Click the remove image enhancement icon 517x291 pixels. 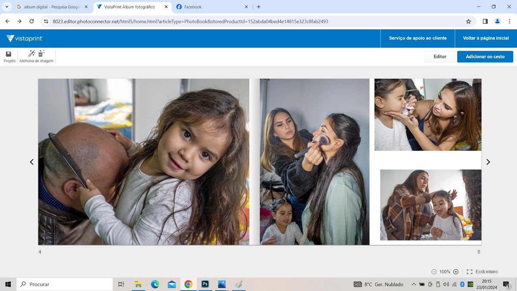pos(41,53)
